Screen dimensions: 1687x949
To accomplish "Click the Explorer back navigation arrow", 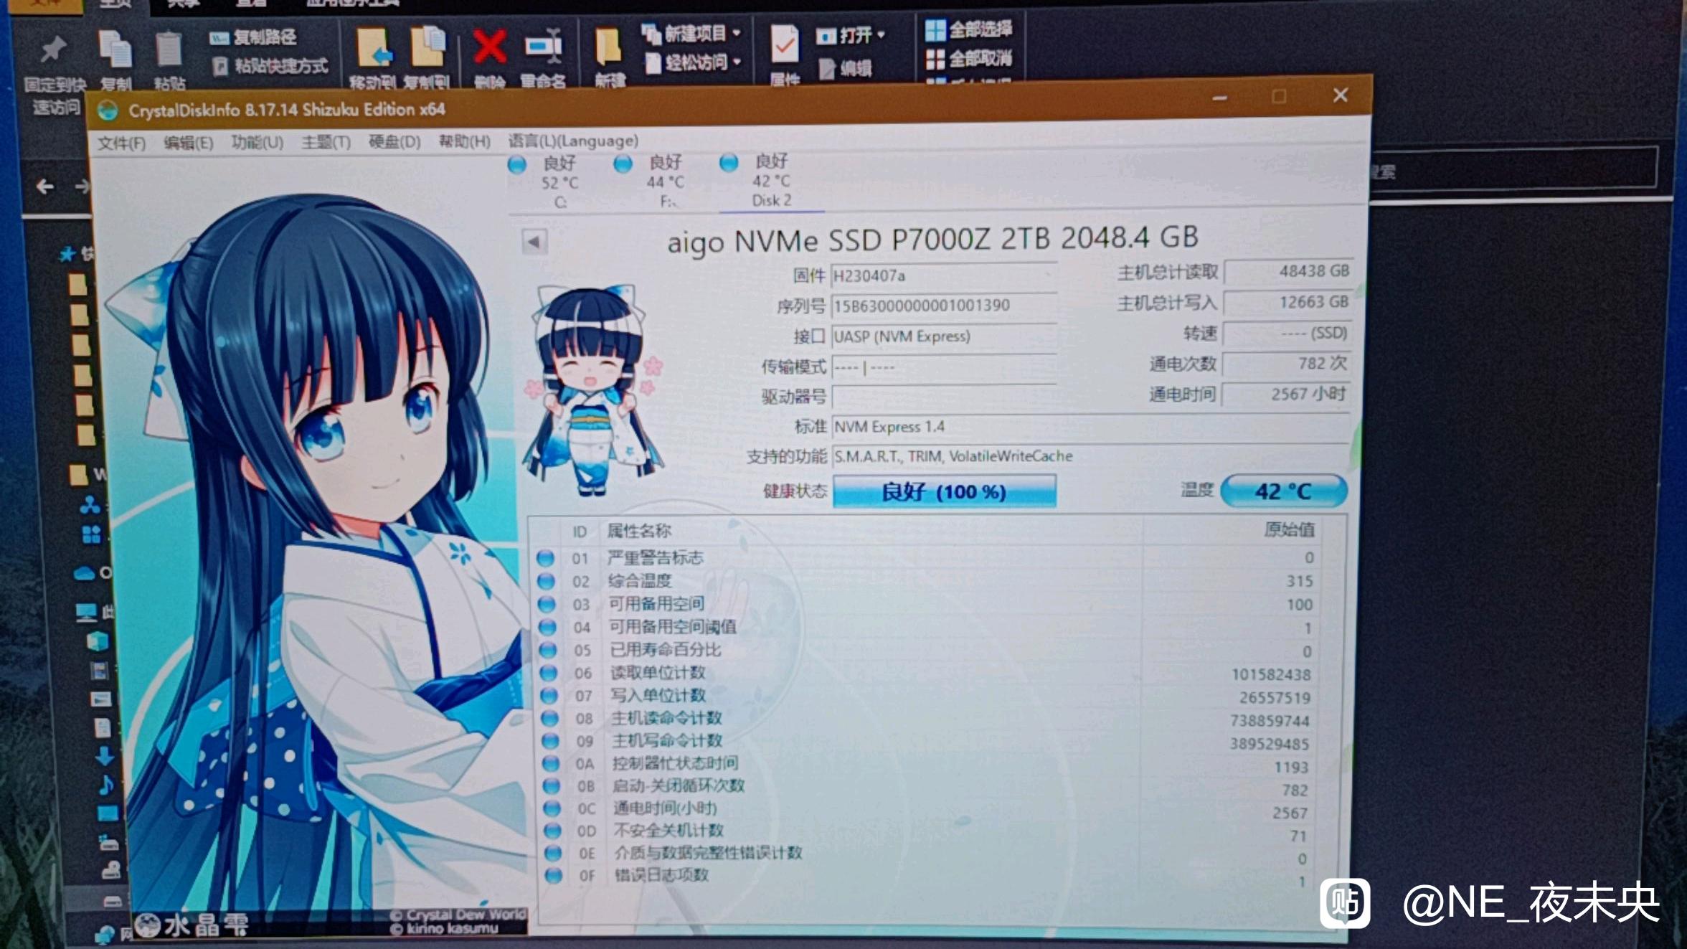I will (45, 187).
